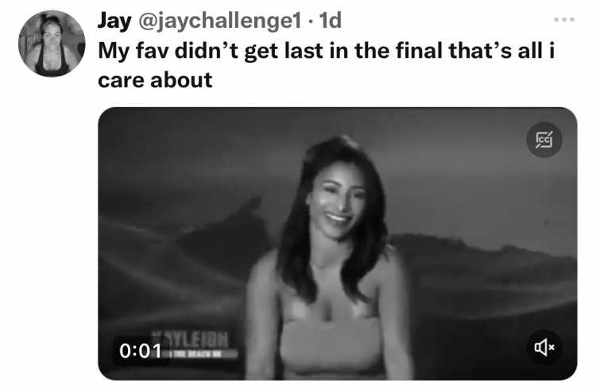Viewport: 596px width, 392px height.
Task: Click the dark sky area of video
Action: (x=213, y=152)
